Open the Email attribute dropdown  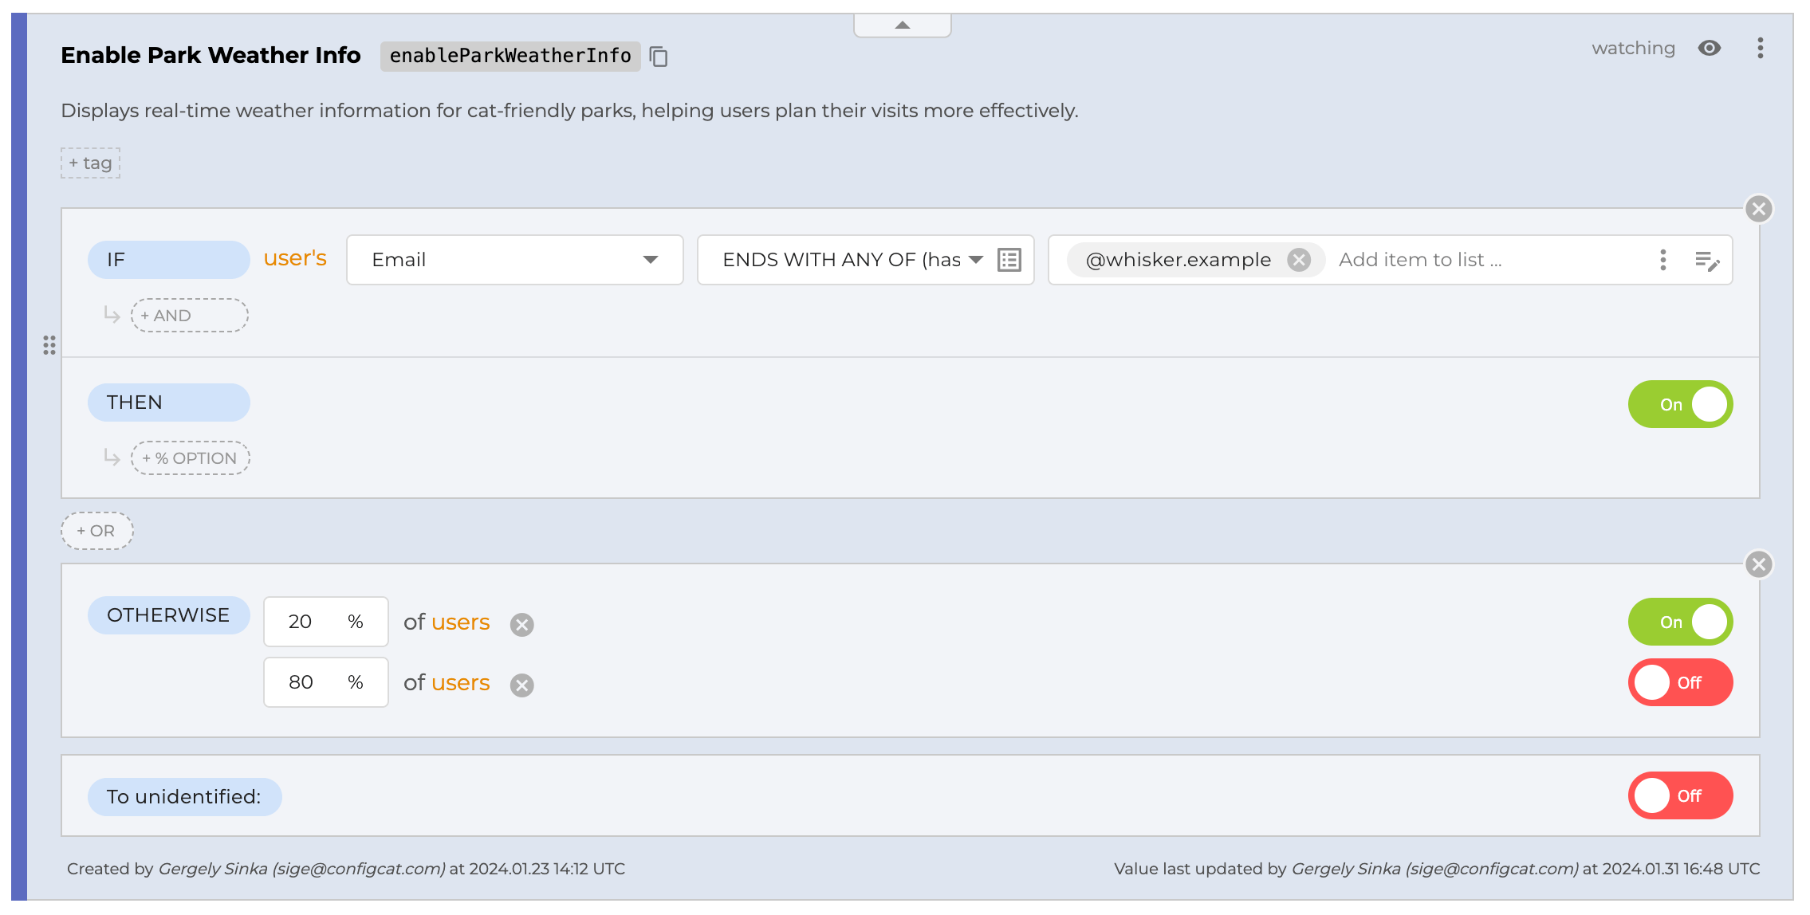click(514, 260)
